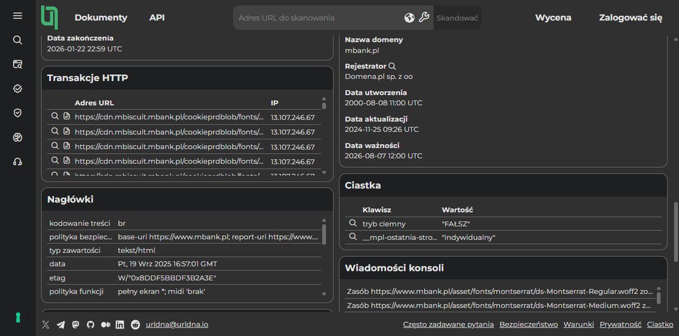Click the magnifier icon beside the '__mpl-ostatnia-stro...' cookie

coord(353,237)
